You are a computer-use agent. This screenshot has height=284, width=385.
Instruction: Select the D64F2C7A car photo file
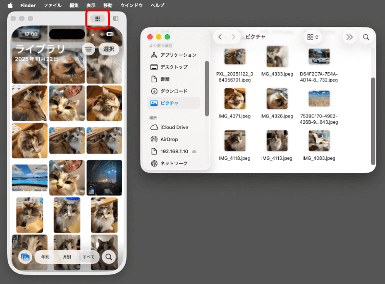point(319,56)
